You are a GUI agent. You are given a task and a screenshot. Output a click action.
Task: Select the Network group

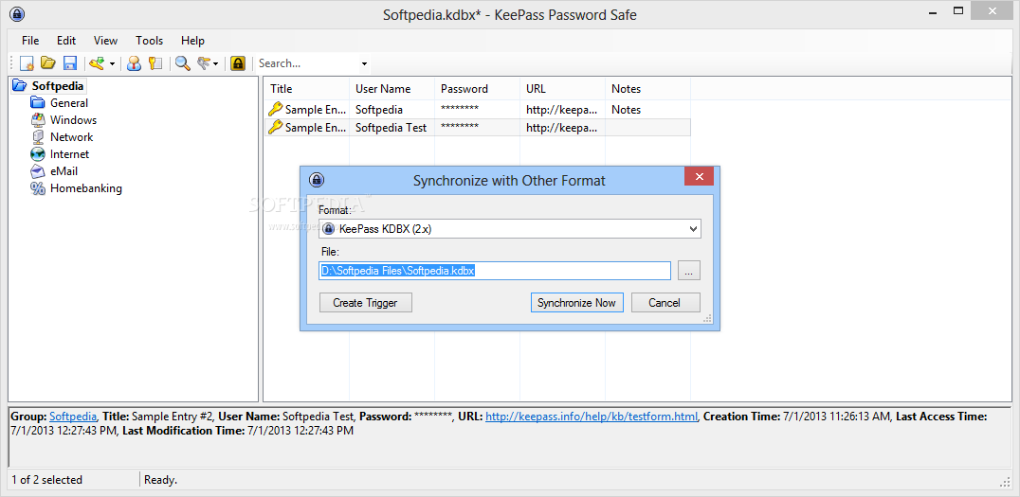pos(71,137)
